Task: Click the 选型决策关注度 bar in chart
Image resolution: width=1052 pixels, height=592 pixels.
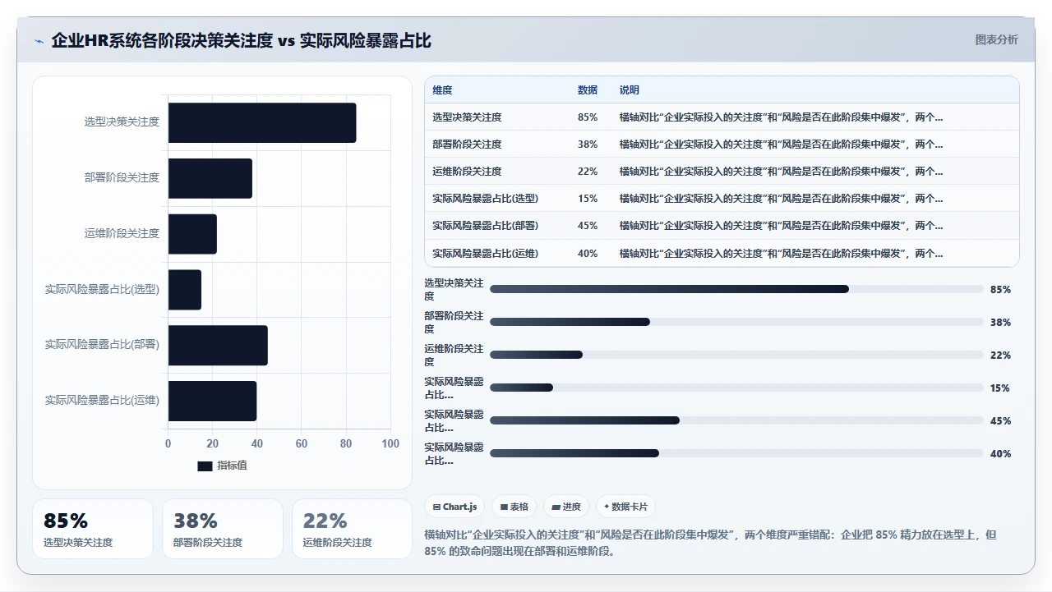Action: 262,122
